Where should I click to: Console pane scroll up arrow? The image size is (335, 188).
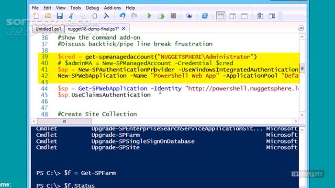point(302,130)
